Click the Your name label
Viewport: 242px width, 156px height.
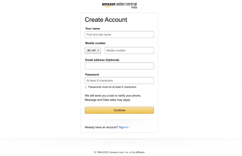[93, 28]
